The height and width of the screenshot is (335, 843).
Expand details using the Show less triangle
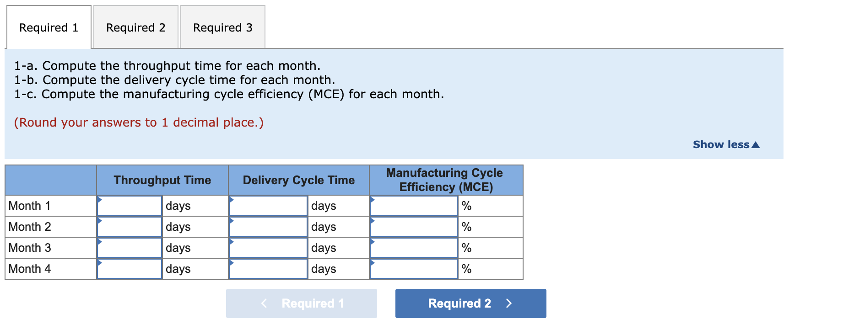point(756,144)
